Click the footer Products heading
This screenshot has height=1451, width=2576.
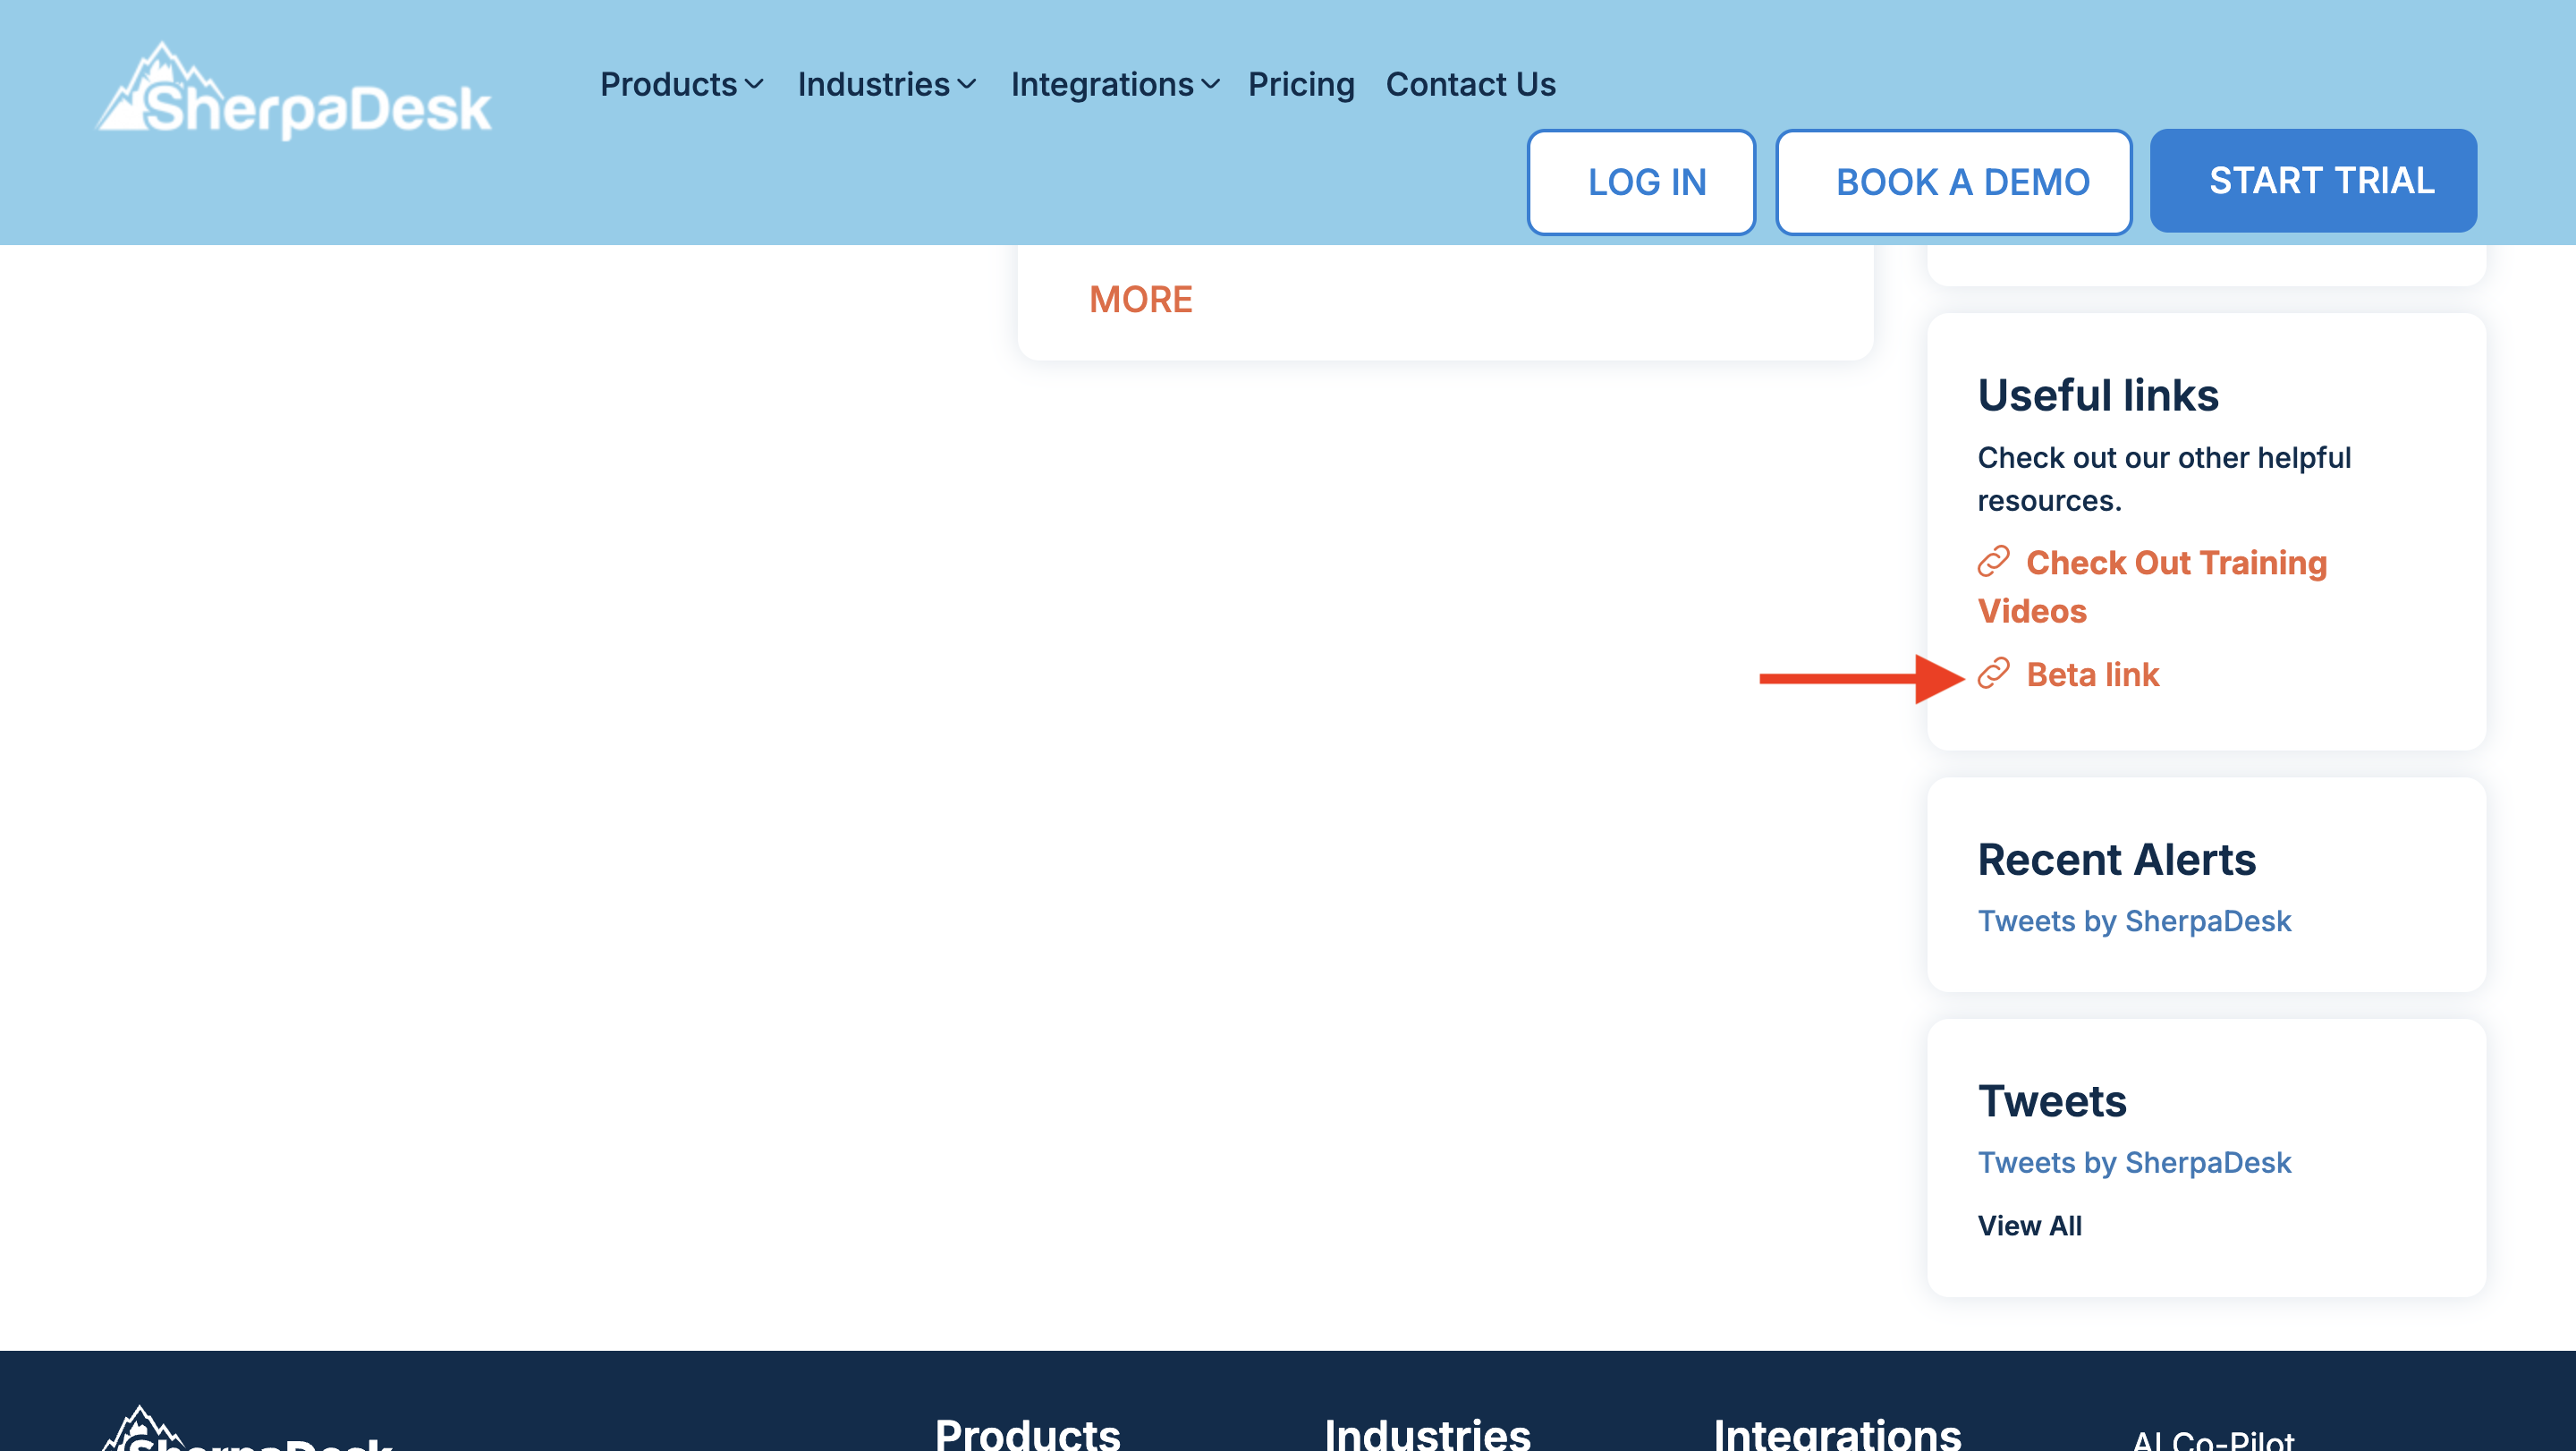click(x=1027, y=1435)
